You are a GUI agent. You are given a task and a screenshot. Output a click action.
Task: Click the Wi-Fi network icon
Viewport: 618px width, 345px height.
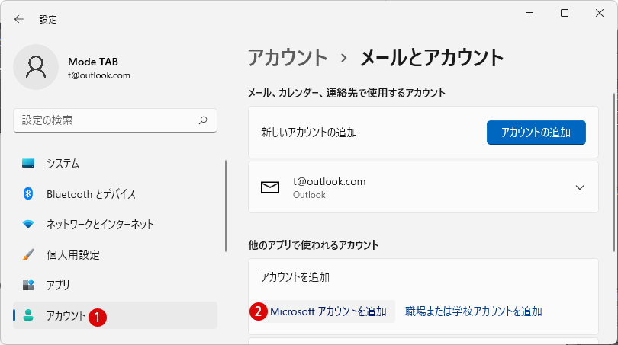(28, 224)
